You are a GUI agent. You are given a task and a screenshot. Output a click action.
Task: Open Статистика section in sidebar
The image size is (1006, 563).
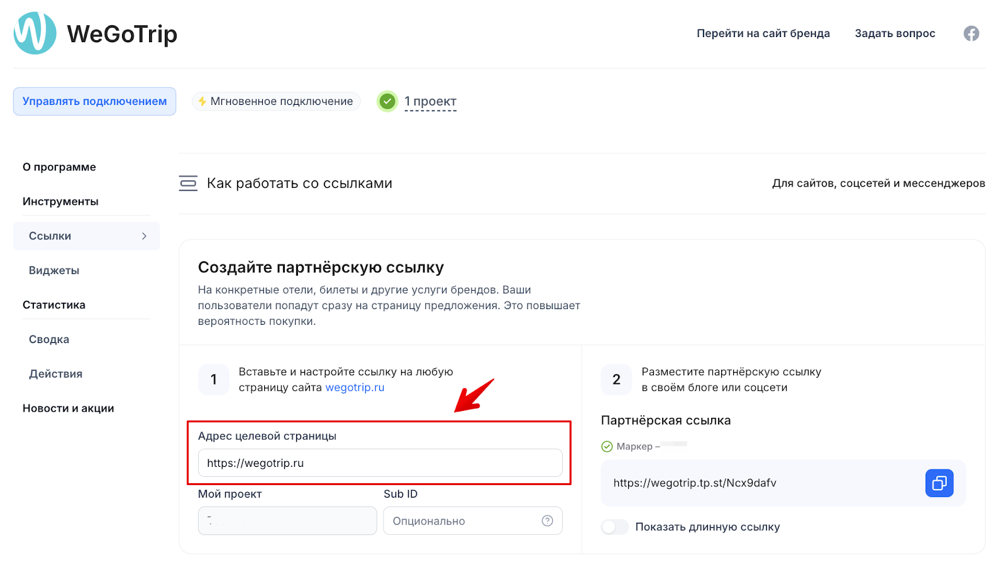54,305
